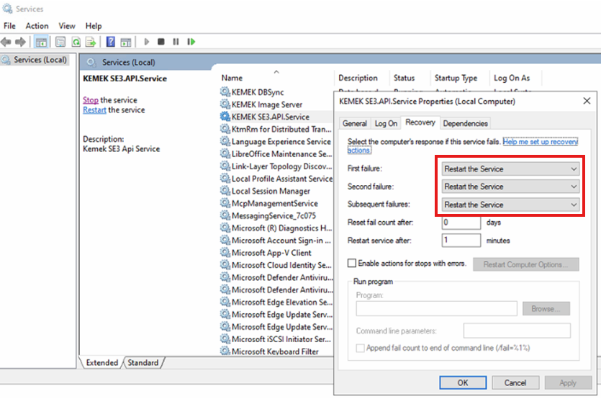Select the gear icon of Microsoft Keyboard Filter
601x399 pixels.
[225, 351]
